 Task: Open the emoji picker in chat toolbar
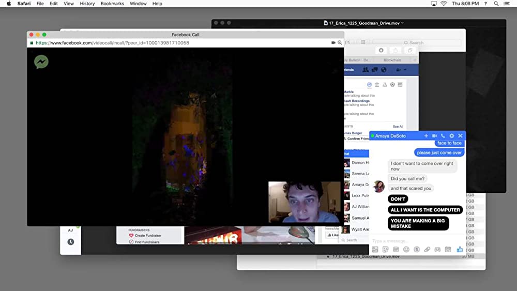[x=406, y=249]
